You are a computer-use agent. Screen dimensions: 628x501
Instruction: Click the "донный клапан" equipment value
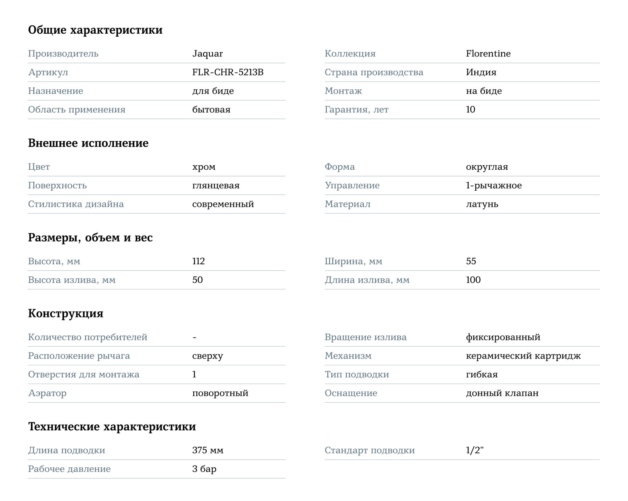point(502,394)
